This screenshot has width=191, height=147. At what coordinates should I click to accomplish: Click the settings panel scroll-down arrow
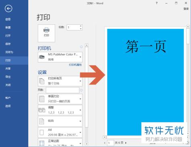click(x=87, y=144)
